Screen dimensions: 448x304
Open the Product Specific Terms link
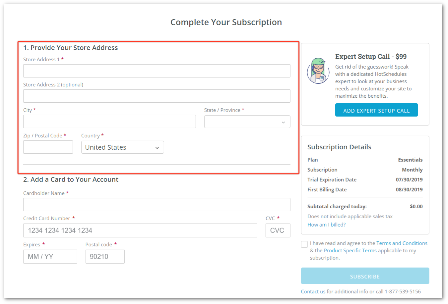pos(350,250)
